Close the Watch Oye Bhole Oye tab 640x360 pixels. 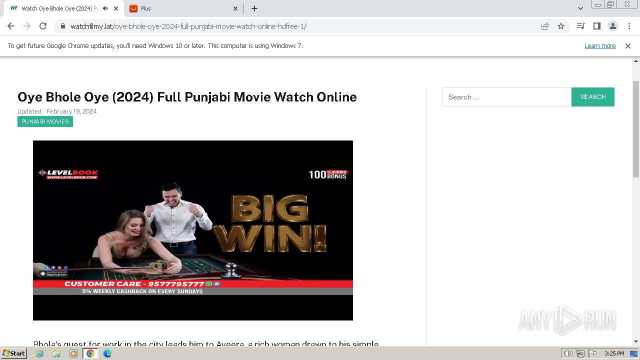116,8
